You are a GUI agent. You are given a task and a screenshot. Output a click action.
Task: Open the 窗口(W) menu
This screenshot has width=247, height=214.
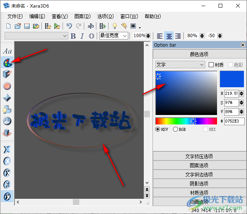[x=129, y=16]
